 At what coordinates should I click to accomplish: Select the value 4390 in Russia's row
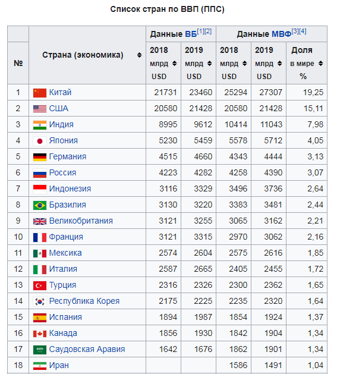coord(273,172)
